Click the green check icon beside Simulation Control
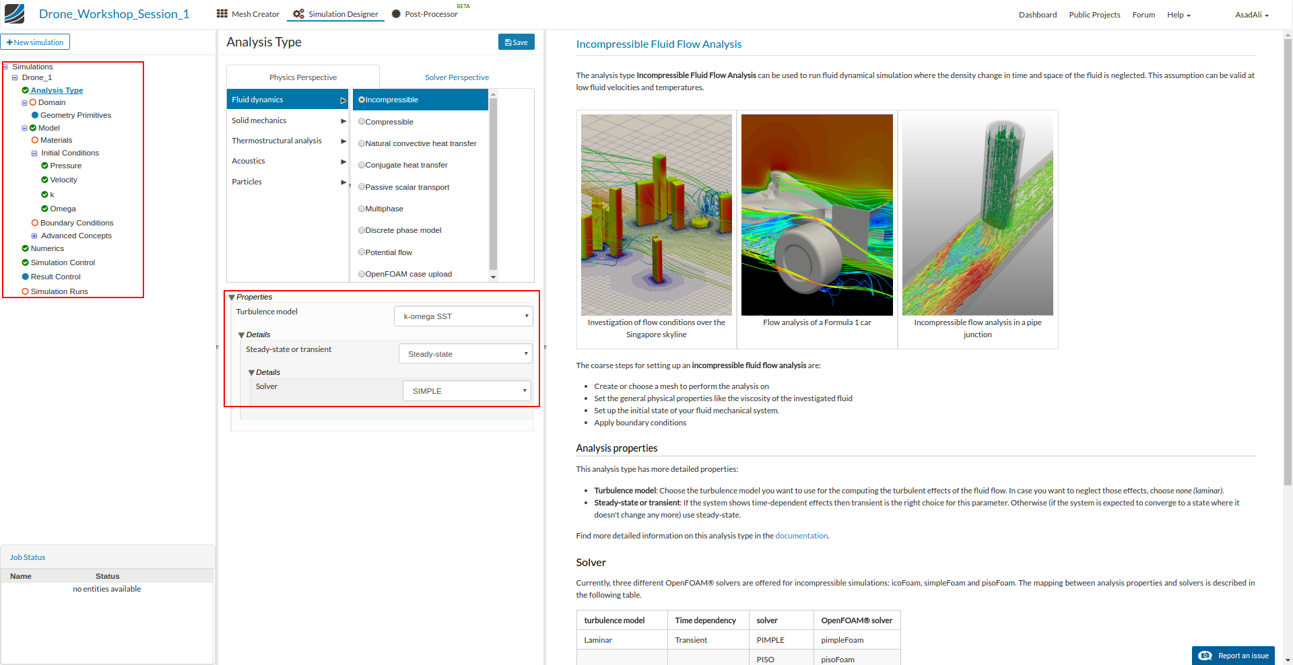The image size is (1293, 665). [25, 262]
